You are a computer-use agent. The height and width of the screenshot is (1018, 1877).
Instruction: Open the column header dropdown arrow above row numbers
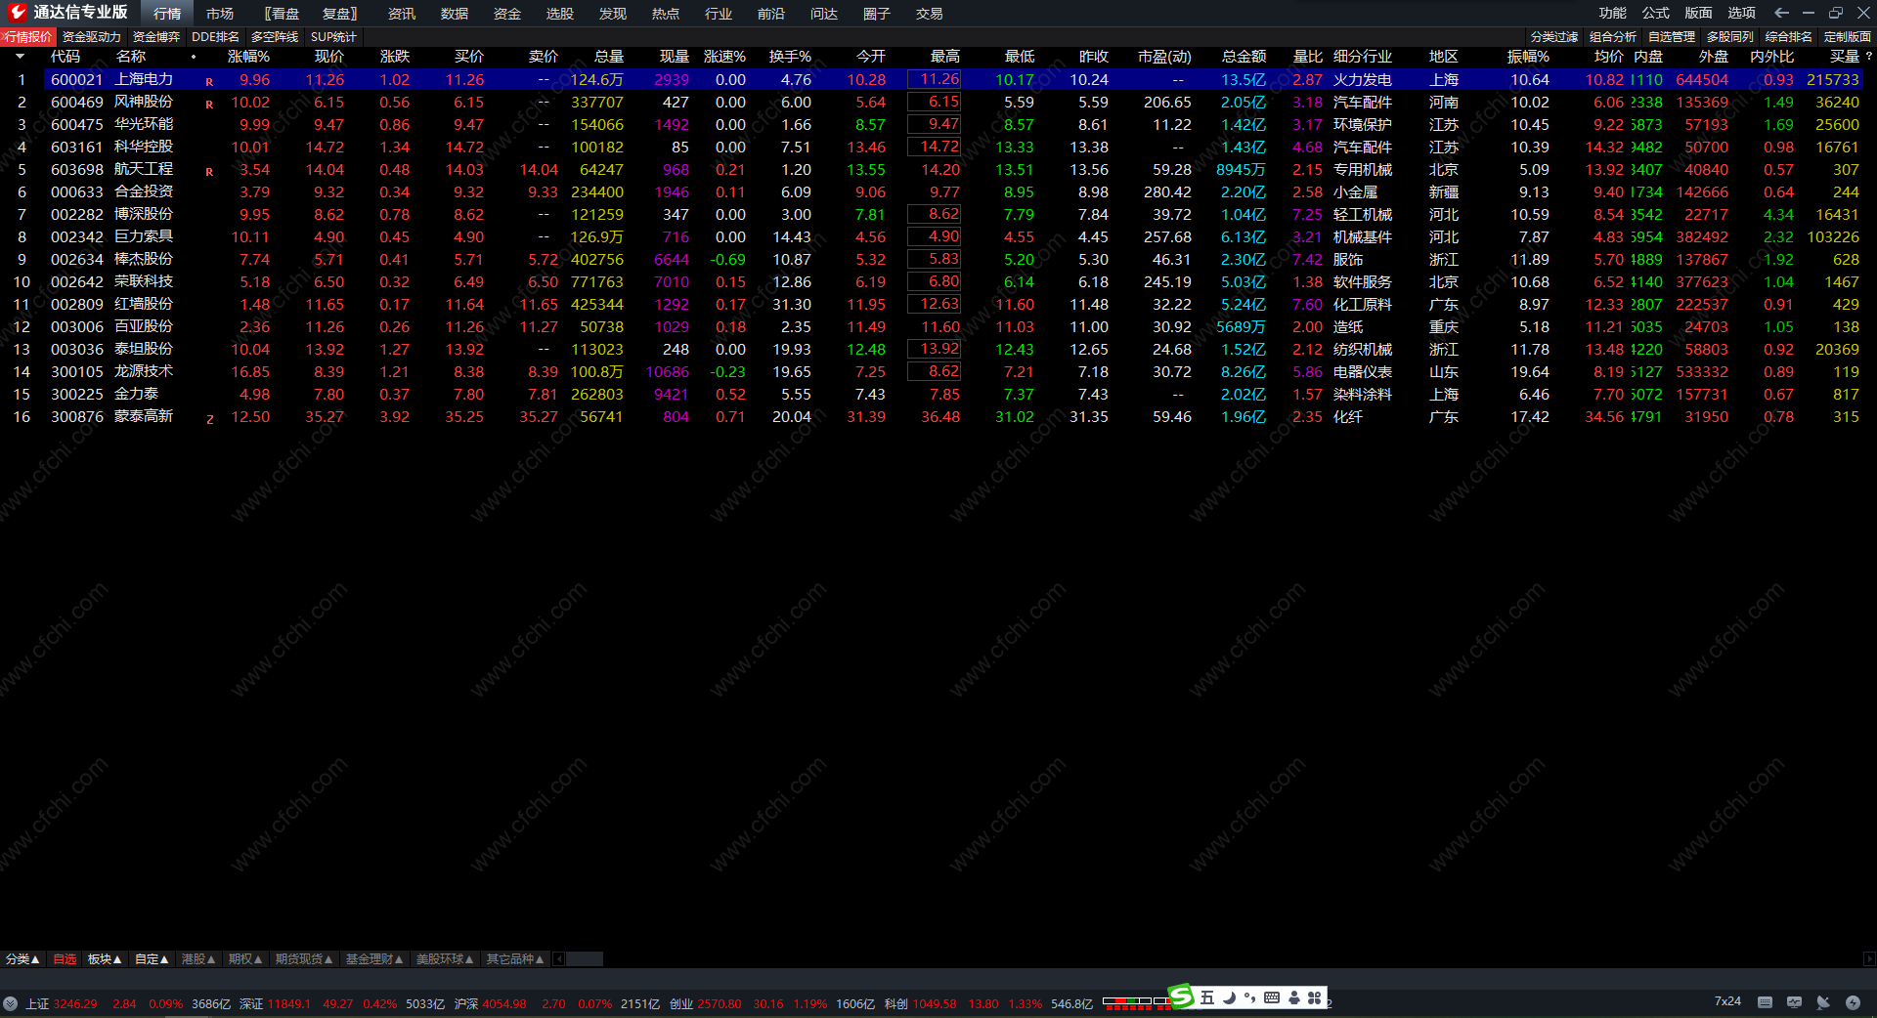coord(20,57)
